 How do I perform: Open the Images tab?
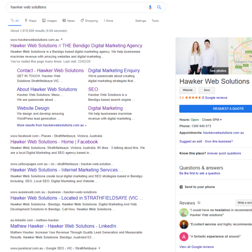coord(50,21)
